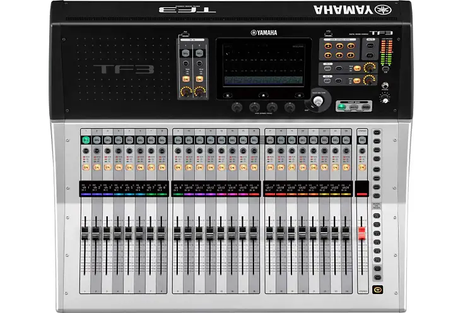Click the phones level knob
Viewport: 463px width, 313px height.
pos(385,98)
